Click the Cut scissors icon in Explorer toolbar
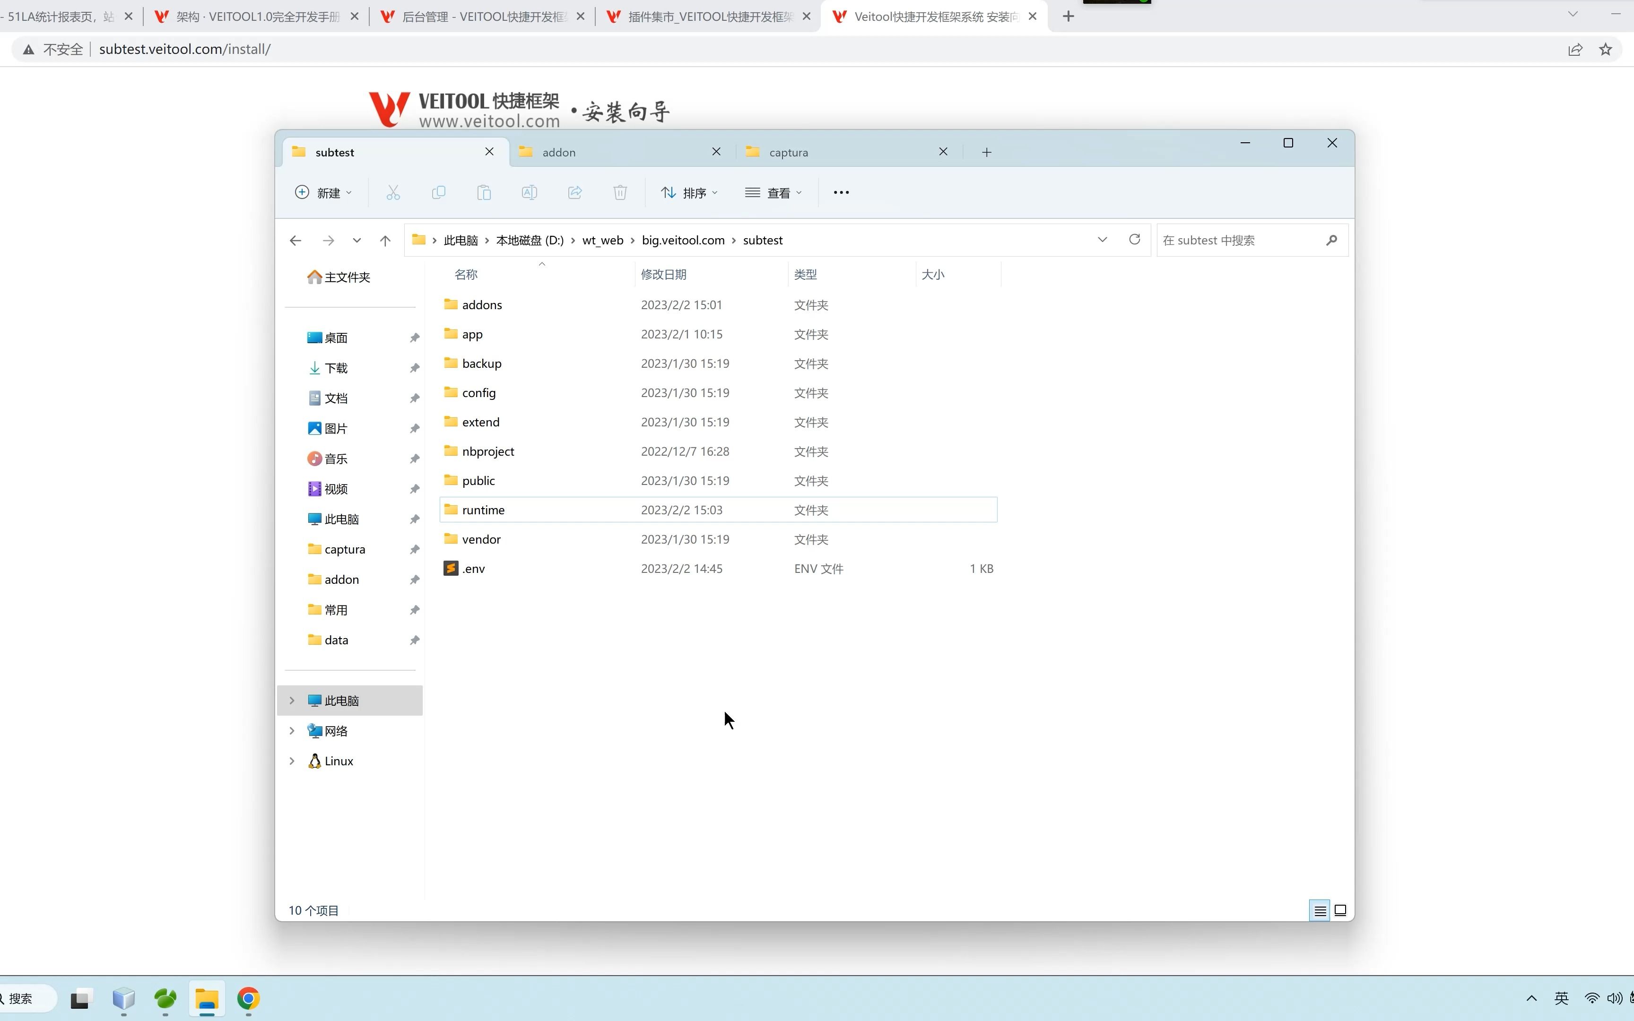The width and height of the screenshot is (1634, 1021). click(x=393, y=192)
